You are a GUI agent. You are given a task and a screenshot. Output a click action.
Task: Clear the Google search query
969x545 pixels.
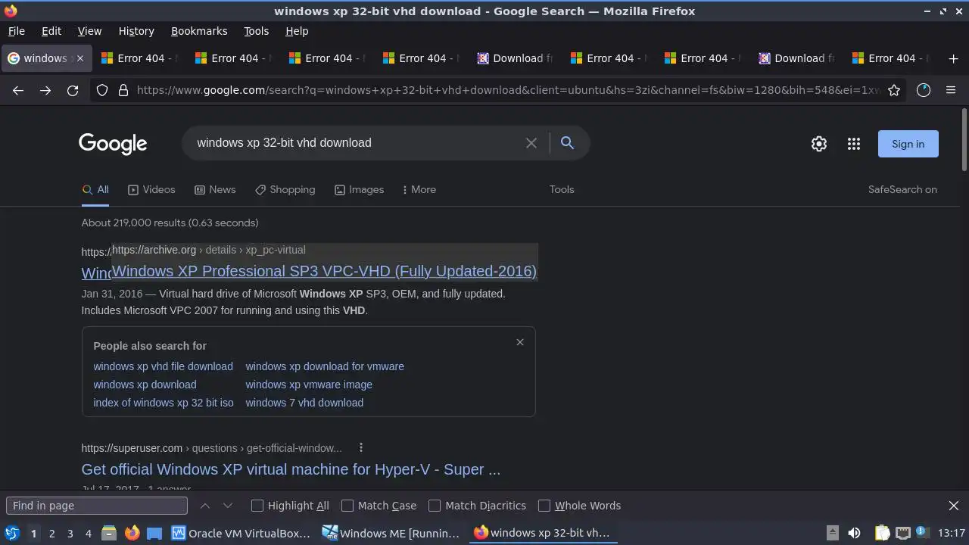click(x=531, y=143)
